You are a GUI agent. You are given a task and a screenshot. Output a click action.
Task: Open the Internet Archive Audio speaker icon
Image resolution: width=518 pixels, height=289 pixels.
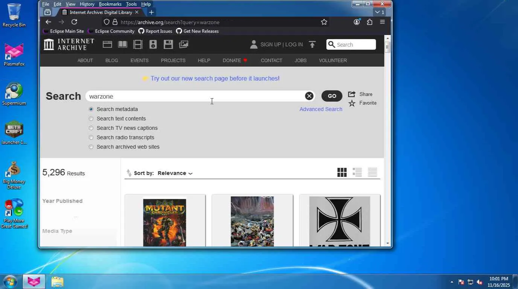[153, 44]
